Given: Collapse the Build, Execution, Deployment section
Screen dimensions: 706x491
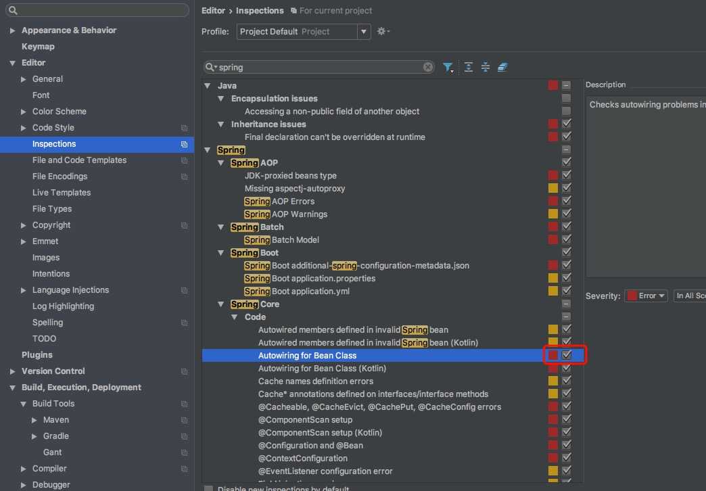Looking at the screenshot, I should (x=13, y=388).
